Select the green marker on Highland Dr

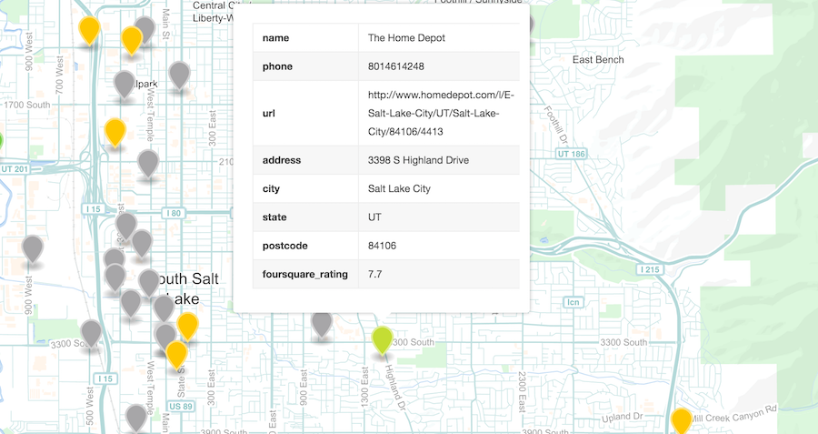tap(382, 341)
